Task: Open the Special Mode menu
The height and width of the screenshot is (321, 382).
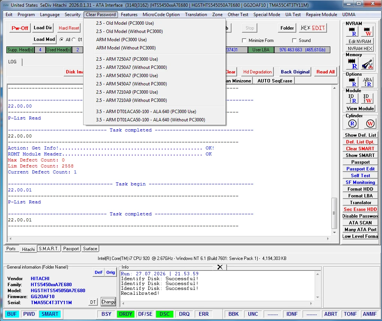Action: (267, 15)
